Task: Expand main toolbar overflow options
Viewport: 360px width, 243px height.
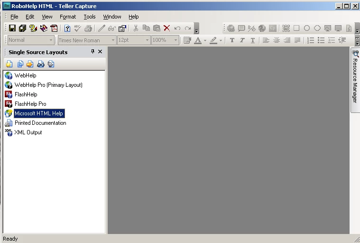Action: [196, 28]
